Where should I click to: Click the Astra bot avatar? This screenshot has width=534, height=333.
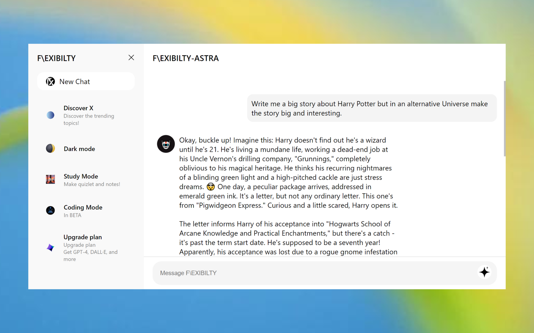pyautogui.click(x=166, y=144)
